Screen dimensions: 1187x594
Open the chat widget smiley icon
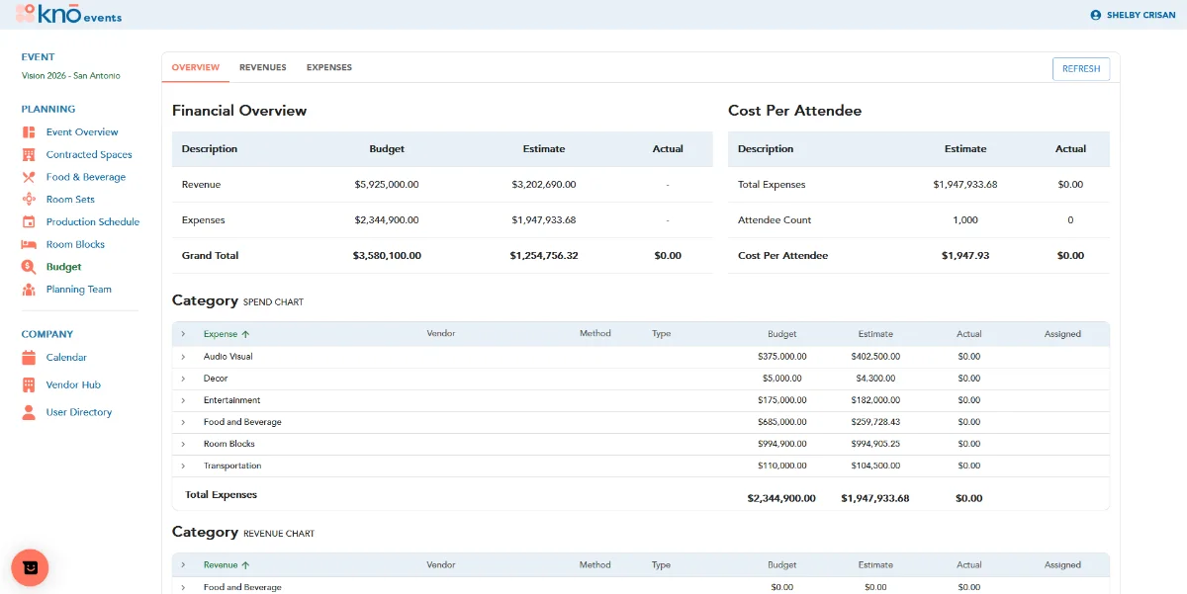point(30,567)
